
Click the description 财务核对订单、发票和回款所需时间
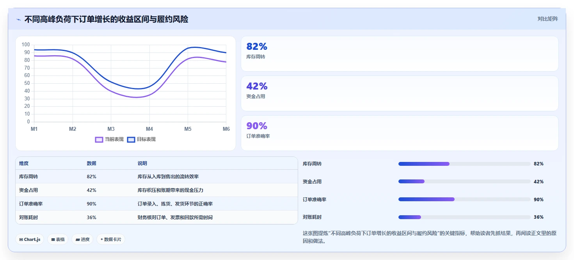coord(175,218)
